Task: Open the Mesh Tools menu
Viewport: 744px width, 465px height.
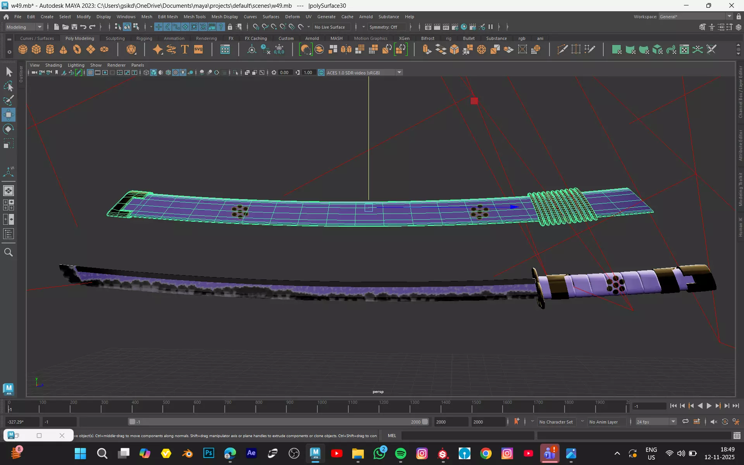Action: (195, 17)
